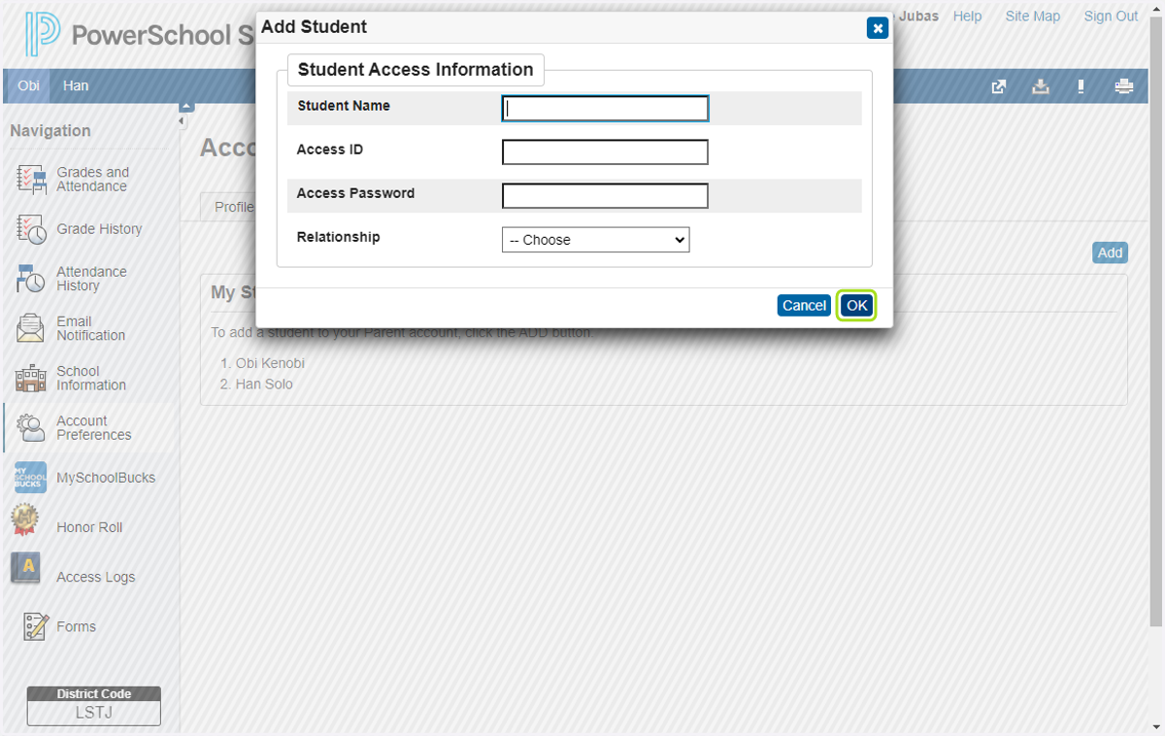
Task: Open the Help link
Action: coord(967,17)
